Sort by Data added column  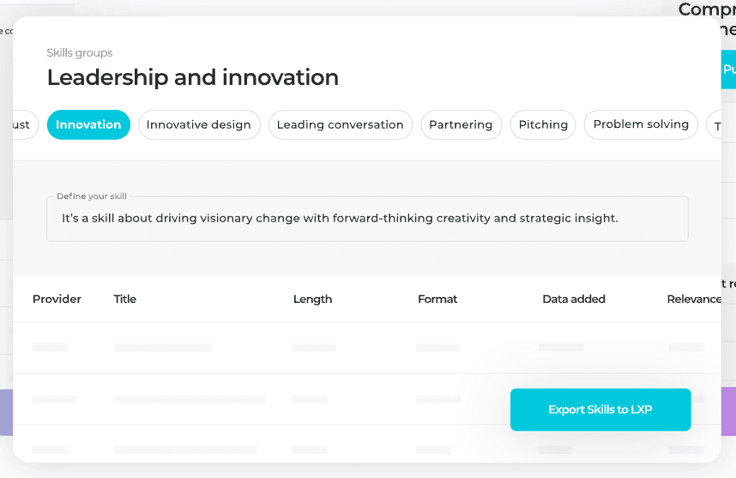[x=574, y=300]
